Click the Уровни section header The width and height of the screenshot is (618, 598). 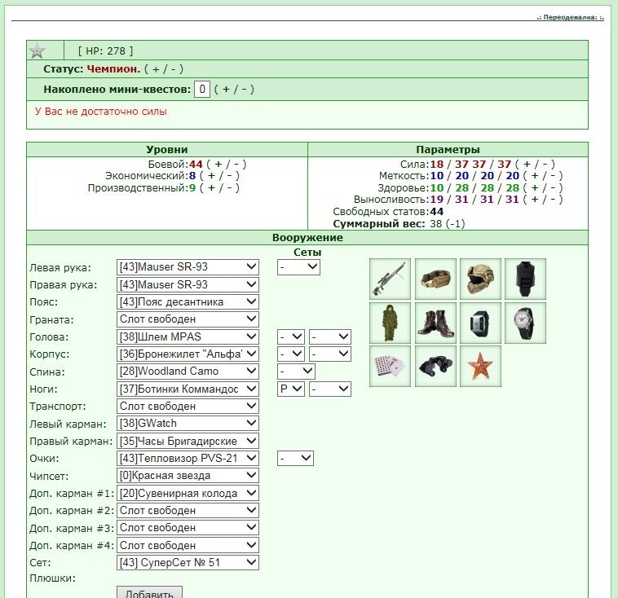click(x=166, y=149)
